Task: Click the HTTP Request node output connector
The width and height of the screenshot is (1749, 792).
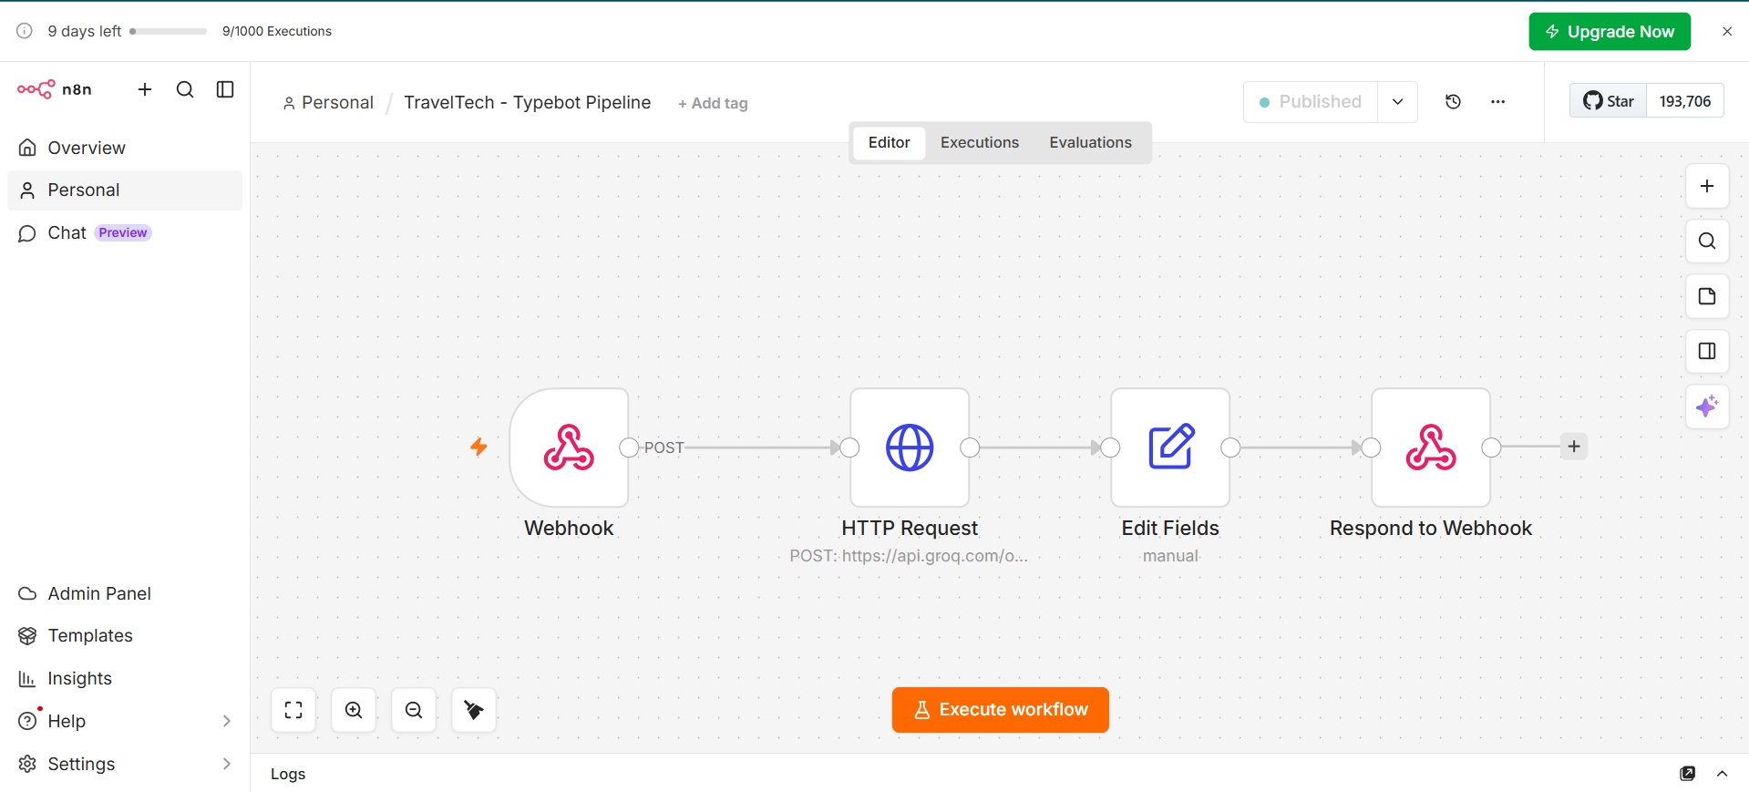Action: 970,447
